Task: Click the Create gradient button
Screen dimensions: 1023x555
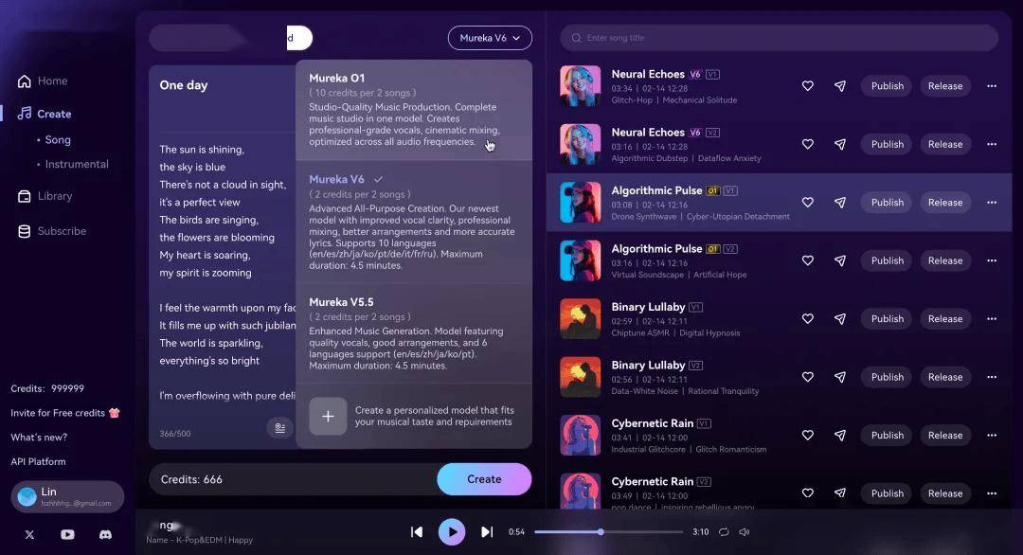Action: [x=484, y=479]
